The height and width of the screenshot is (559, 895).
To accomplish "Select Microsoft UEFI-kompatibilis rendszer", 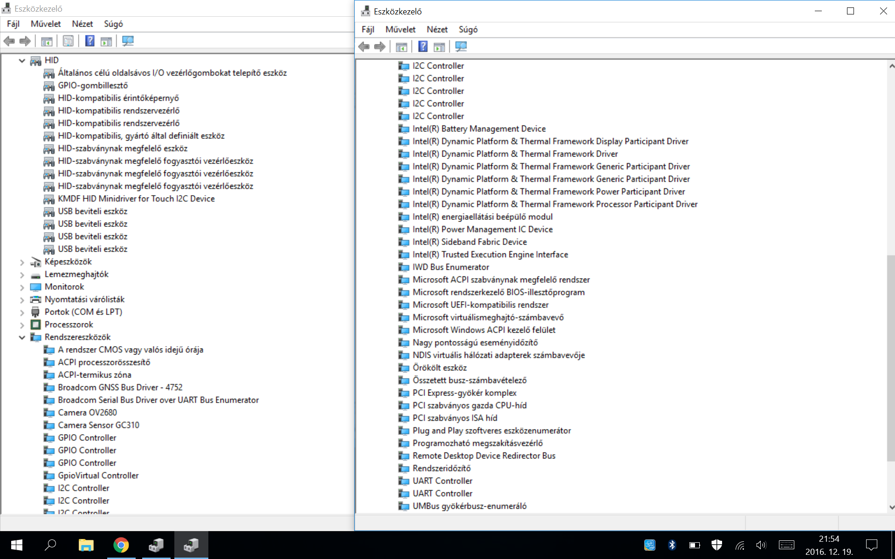I will [x=481, y=305].
